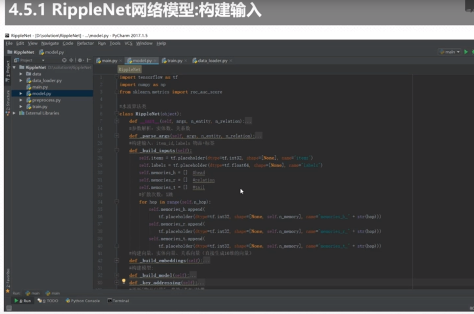
Task: Open the Python Console tool window
Action: tap(83, 301)
